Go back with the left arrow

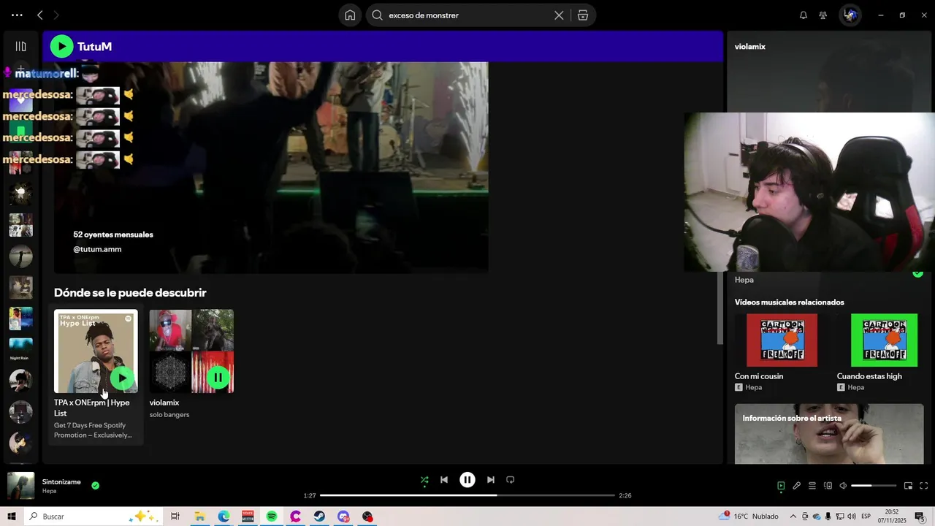pyautogui.click(x=40, y=15)
